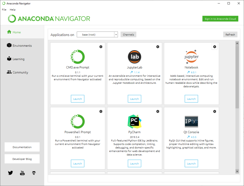Click the JupyterLab app logo
The image size is (244, 186).
[135, 57]
